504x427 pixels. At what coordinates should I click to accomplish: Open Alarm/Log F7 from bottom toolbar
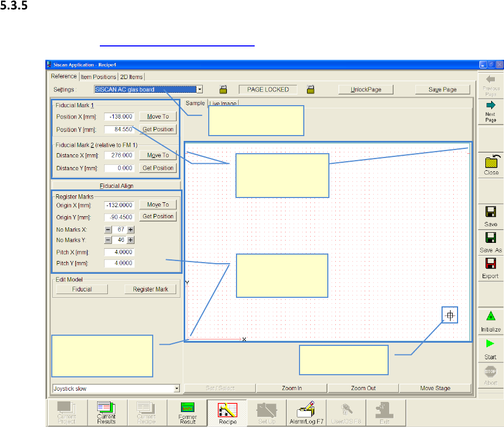[306, 413]
